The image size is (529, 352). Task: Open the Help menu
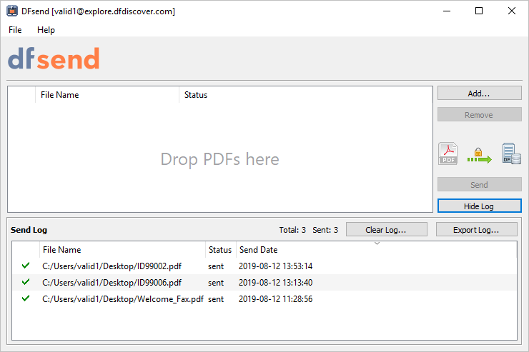(46, 30)
